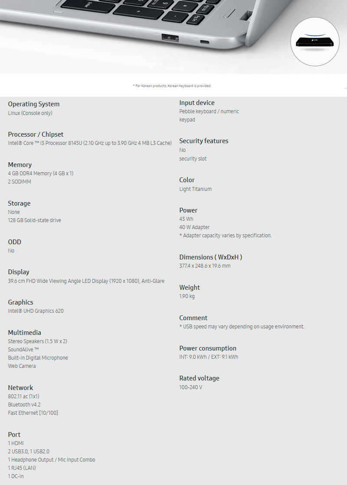This screenshot has width=347, height=485.
Task: Select the Port section heading
Action: point(14,435)
